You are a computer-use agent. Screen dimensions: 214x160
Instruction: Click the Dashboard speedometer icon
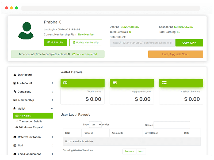(15, 75)
